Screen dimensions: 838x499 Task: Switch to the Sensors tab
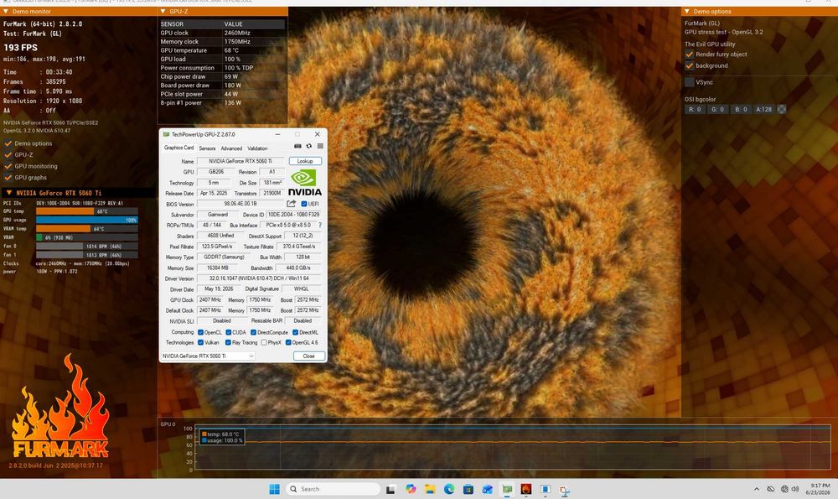(x=207, y=148)
